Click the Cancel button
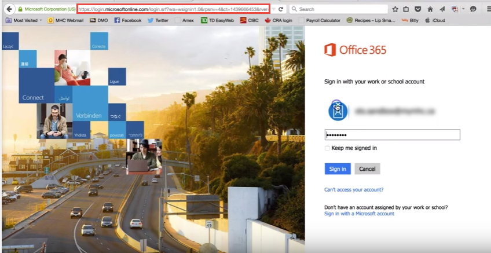 click(367, 169)
